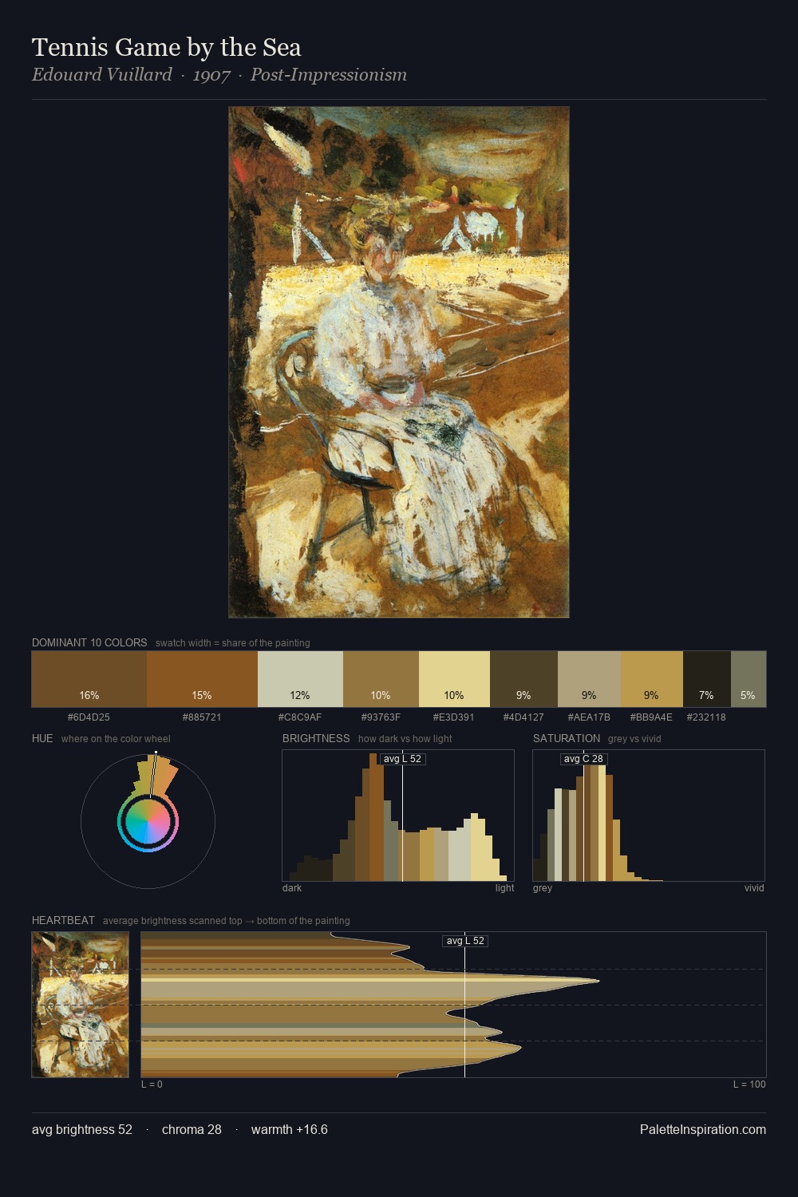The width and height of the screenshot is (798, 1197).
Task: Click the 'chroma 28' footer stat
Action: 192,1130
